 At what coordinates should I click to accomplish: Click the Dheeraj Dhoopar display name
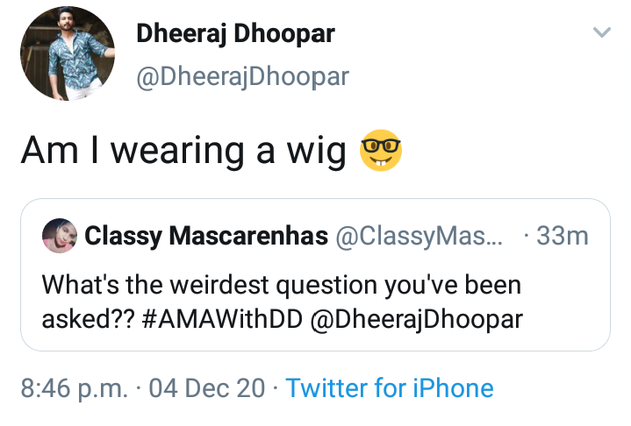pyautogui.click(x=235, y=34)
